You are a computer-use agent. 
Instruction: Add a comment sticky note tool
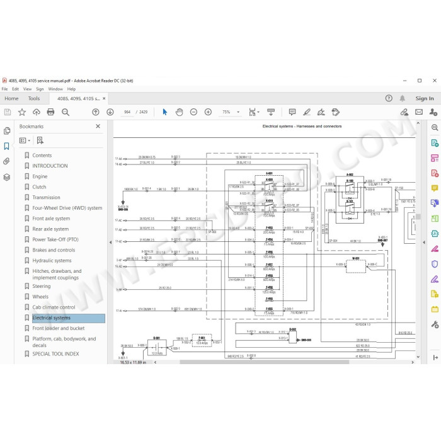coord(292,112)
